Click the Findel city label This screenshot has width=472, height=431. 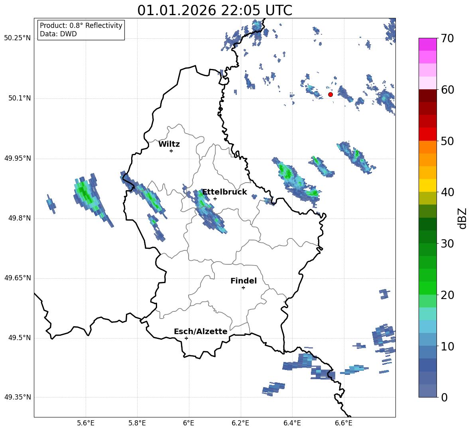pos(244,281)
